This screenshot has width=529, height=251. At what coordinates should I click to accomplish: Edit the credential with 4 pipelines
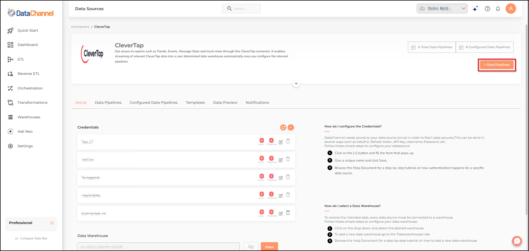click(x=281, y=142)
